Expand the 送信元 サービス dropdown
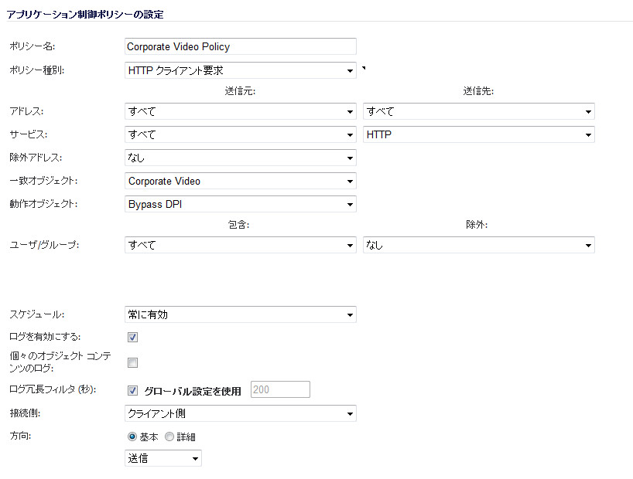Viewport: 633px width, 479px height. 240,134
